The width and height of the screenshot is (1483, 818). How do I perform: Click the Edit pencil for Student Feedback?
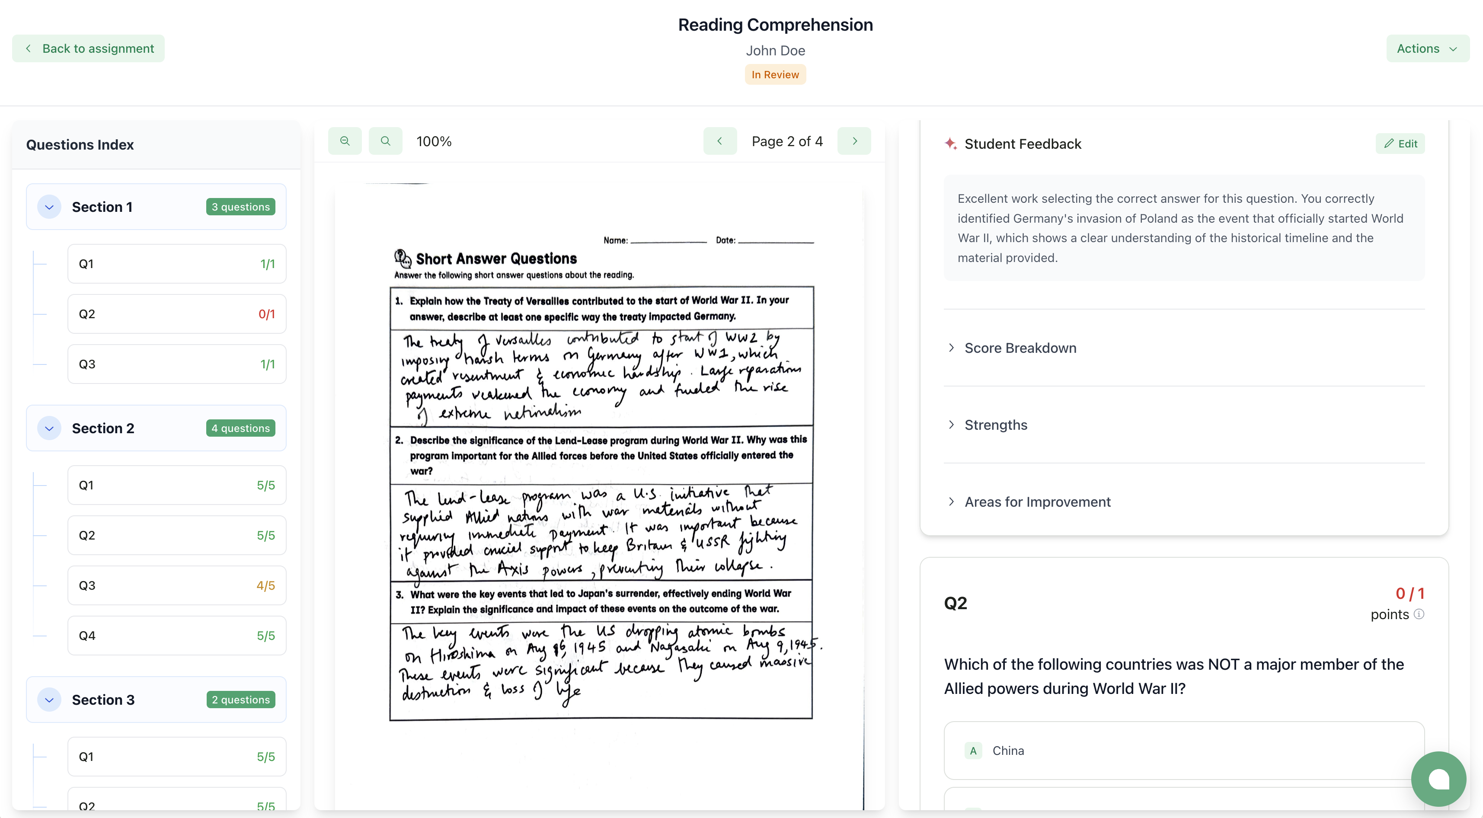[1400, 144]
